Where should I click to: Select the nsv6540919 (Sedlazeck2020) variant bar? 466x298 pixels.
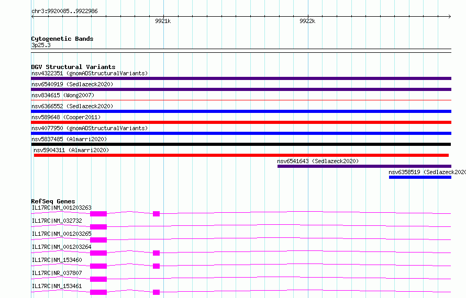[241, 89]
